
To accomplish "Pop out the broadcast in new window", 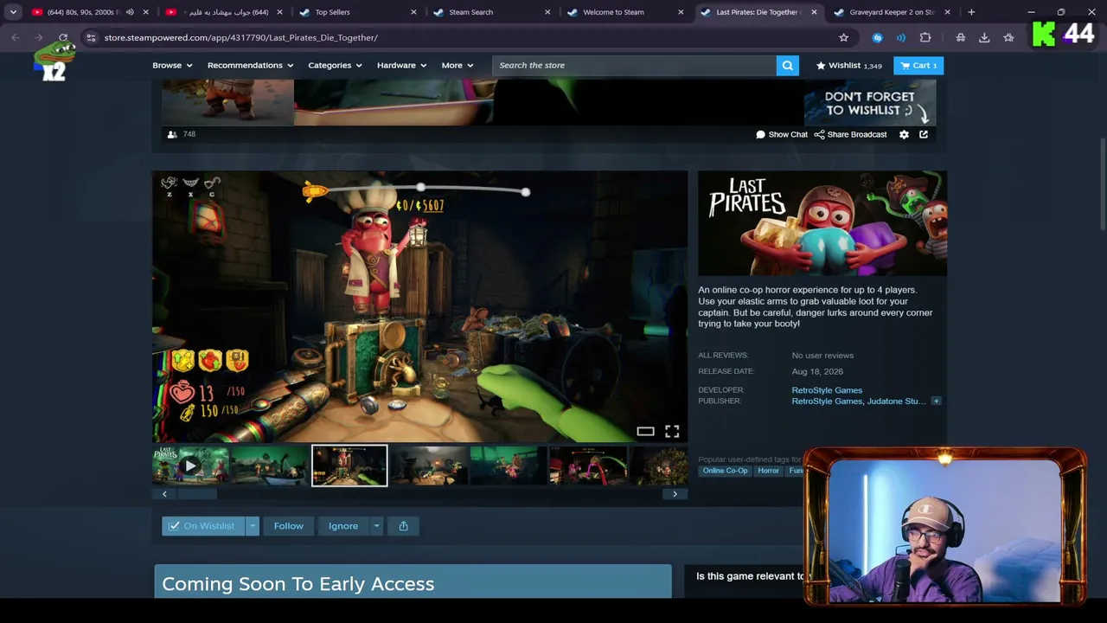I will (924, 134).
